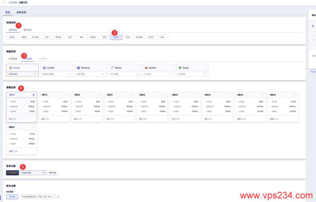The height and width of the screenshot is (202, 316).
Task: Pick the Windows logo image option
Action: [x=78, y=68]
